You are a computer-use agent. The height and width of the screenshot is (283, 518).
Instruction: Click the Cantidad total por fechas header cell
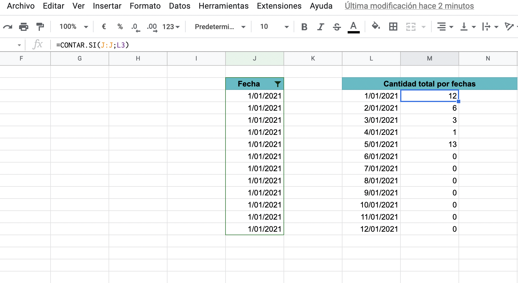430,84
